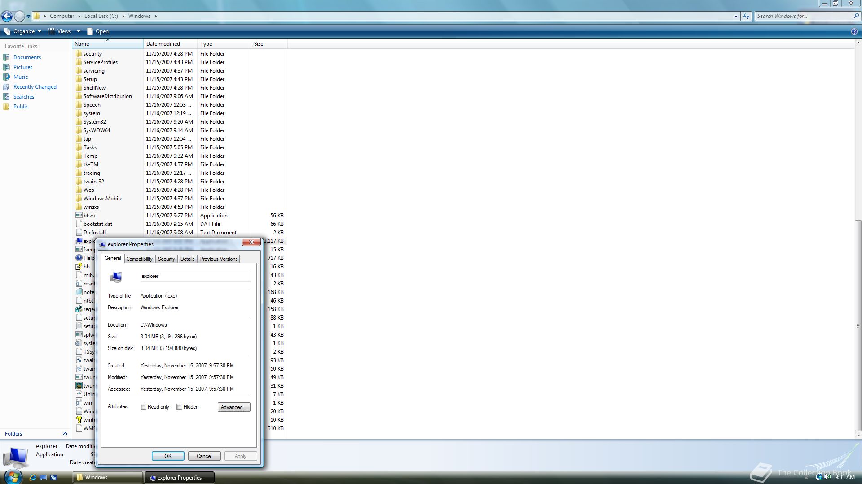Click Cancel in explorer Properties
862x484 pixels.
[204, 456]
